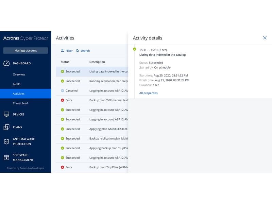Click the Description column header
Image resolution: width=272 pixels, height=204 pixels.
pos(97,62)
